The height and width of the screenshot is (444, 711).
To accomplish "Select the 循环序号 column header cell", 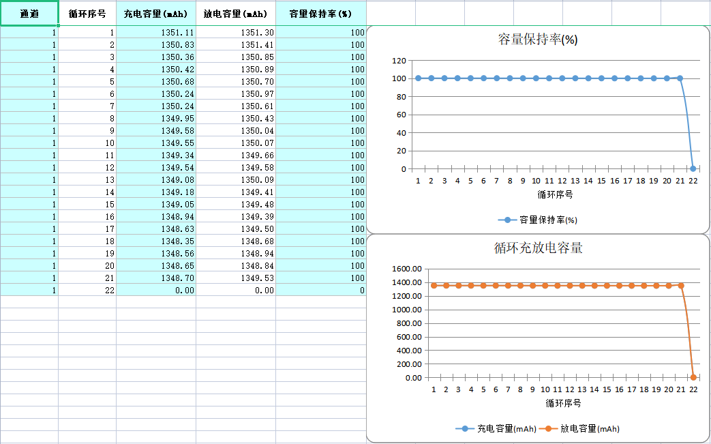I will 87,13.
